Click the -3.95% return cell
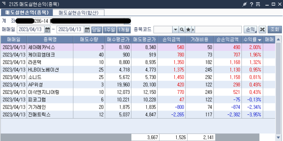Image resolution: width=283 pixels, height=141 pixels. [253, 114]
